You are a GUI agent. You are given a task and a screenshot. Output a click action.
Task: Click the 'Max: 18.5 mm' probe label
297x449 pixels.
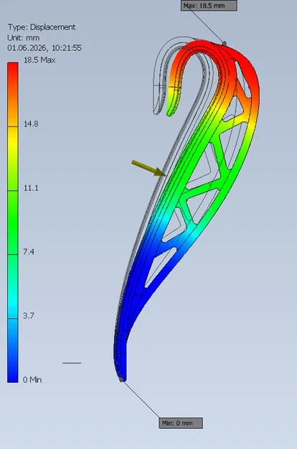click(209, 6)
